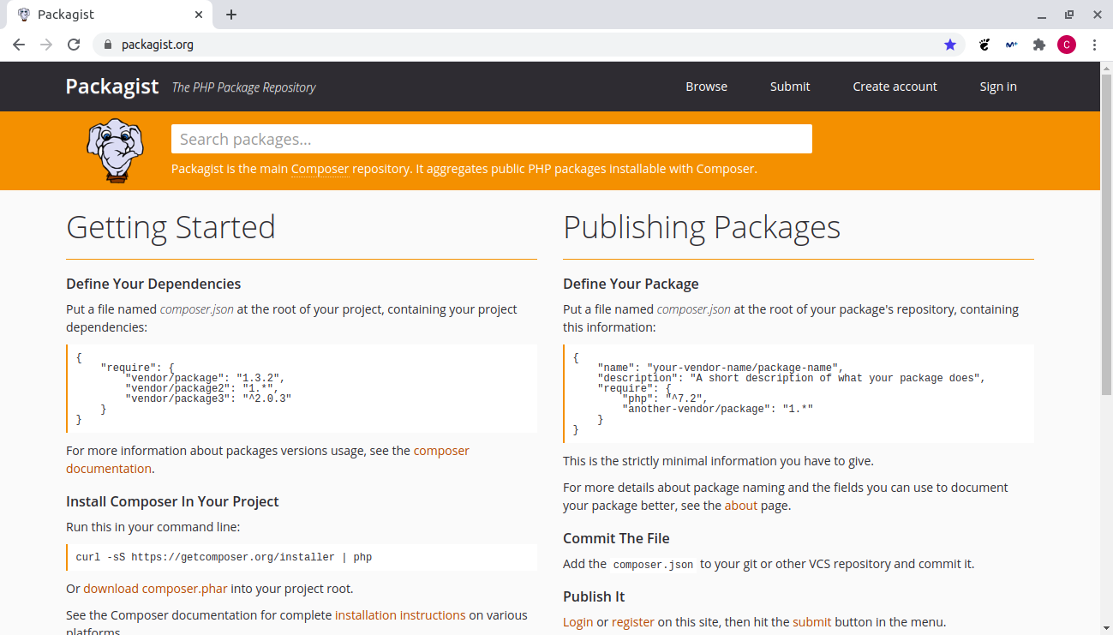Open the Browse menu item
Image resolution: width=1113 pixels, height=635 pixels.
(706, 87)
